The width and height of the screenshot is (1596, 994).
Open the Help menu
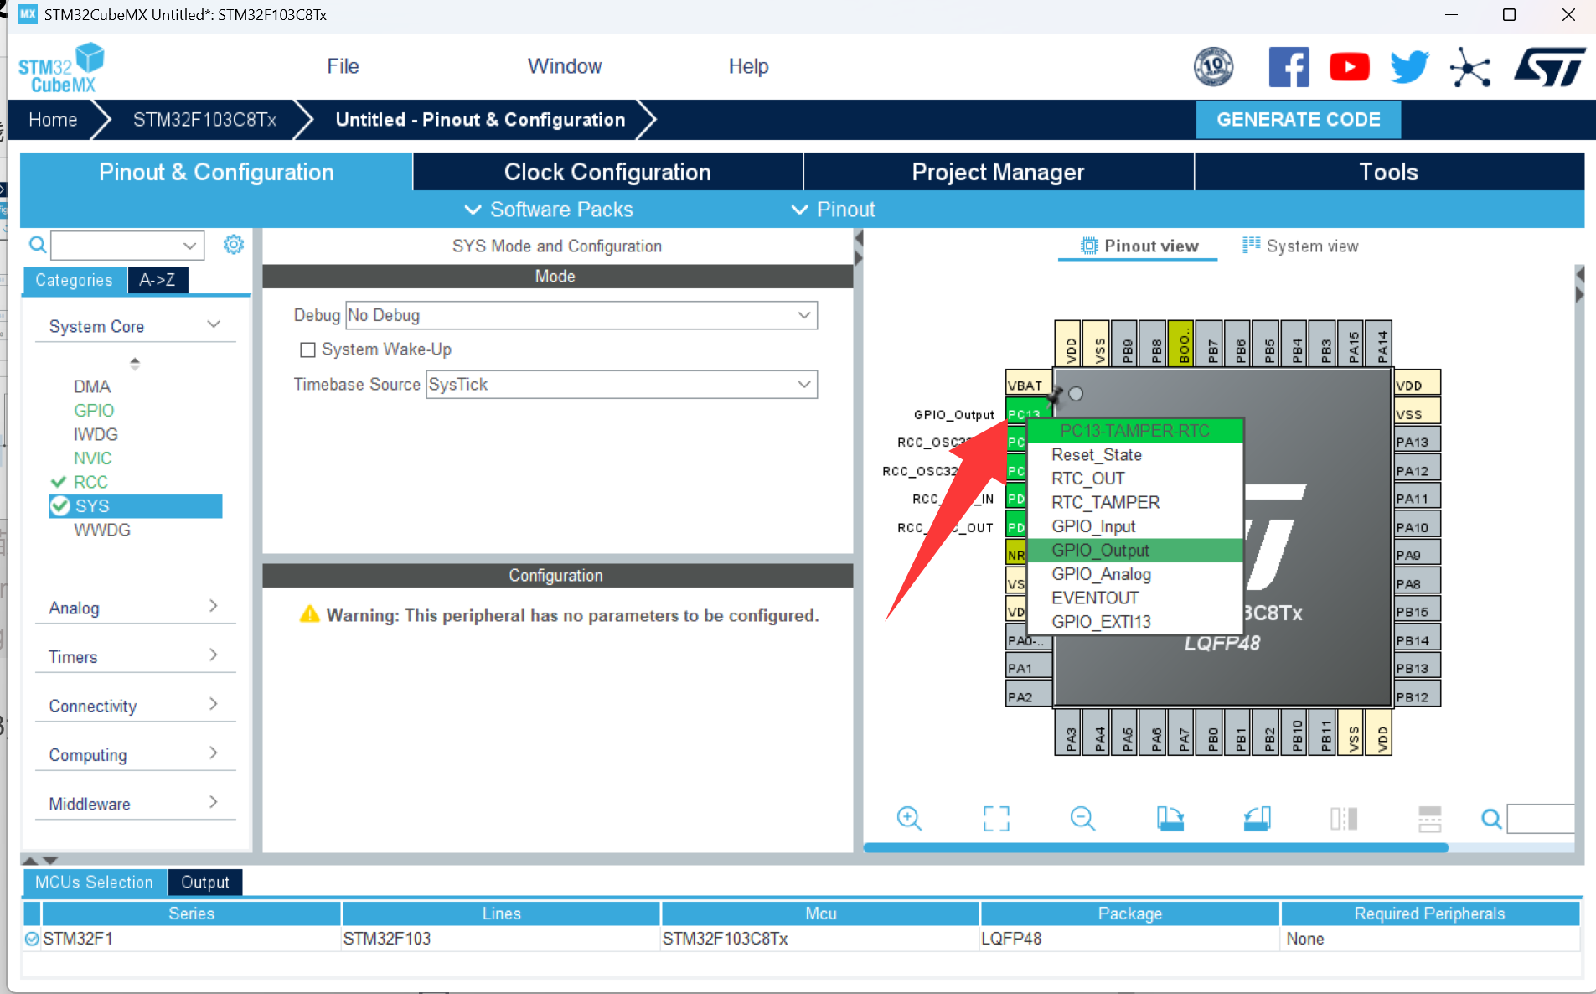(748, 66)
